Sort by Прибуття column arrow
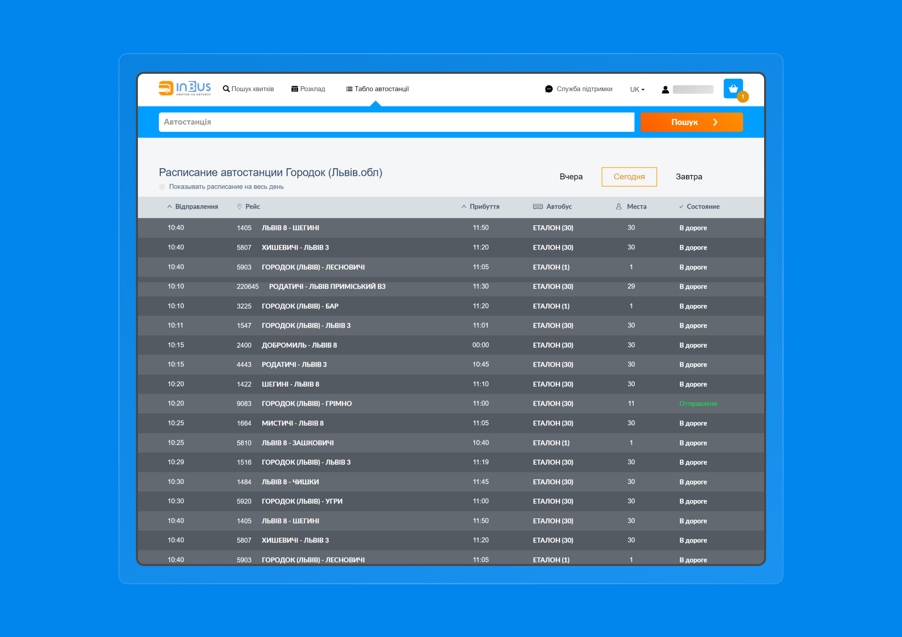This screenshot has height=637, width=902. coord(464,206)
